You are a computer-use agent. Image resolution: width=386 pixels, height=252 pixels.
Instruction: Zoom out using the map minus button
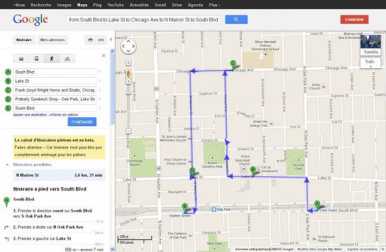click(127, 132)
